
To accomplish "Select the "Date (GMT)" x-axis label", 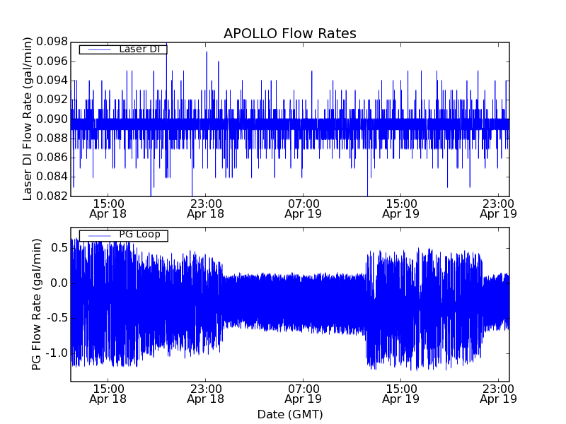I will click(290, 414).
